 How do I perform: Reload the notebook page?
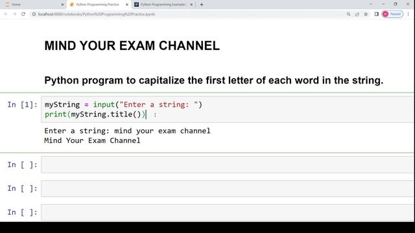23,14
